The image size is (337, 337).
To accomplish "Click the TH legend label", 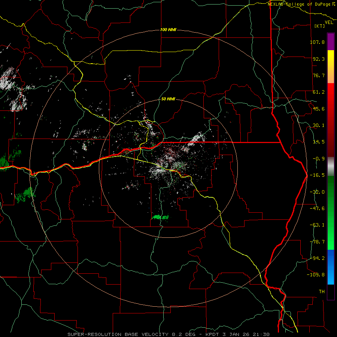I will point(322,292).
